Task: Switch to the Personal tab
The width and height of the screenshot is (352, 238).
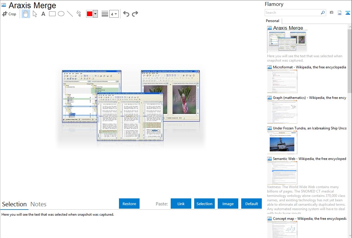Action: click(273, 21)
